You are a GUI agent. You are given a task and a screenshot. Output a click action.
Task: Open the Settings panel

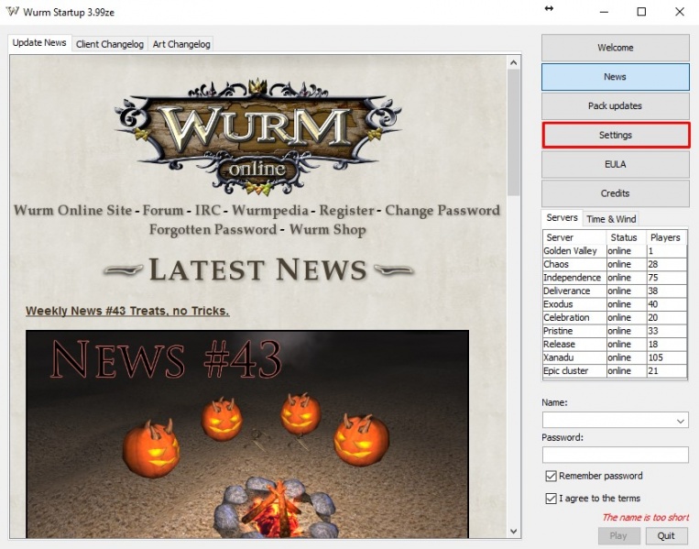pyautogui.click(x=616, y=135)
